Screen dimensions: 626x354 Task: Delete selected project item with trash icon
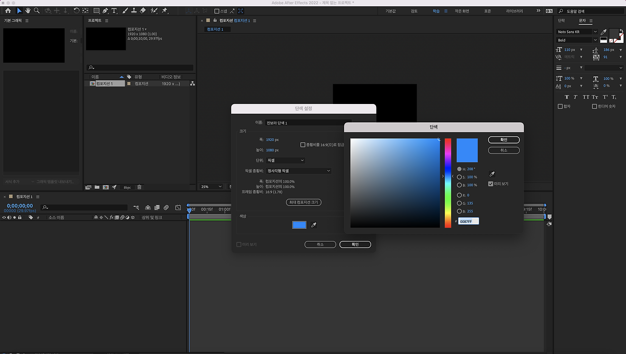pyautogui.click(x=139, y=187)
